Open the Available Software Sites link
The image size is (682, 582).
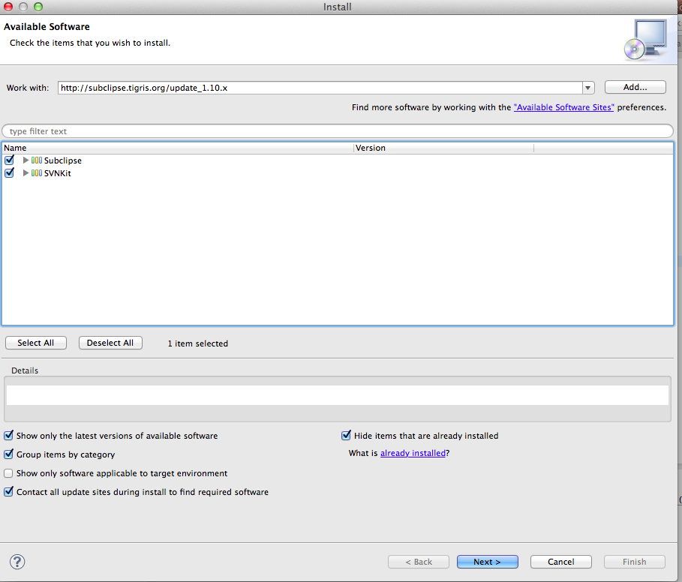(x=563, y=108)
